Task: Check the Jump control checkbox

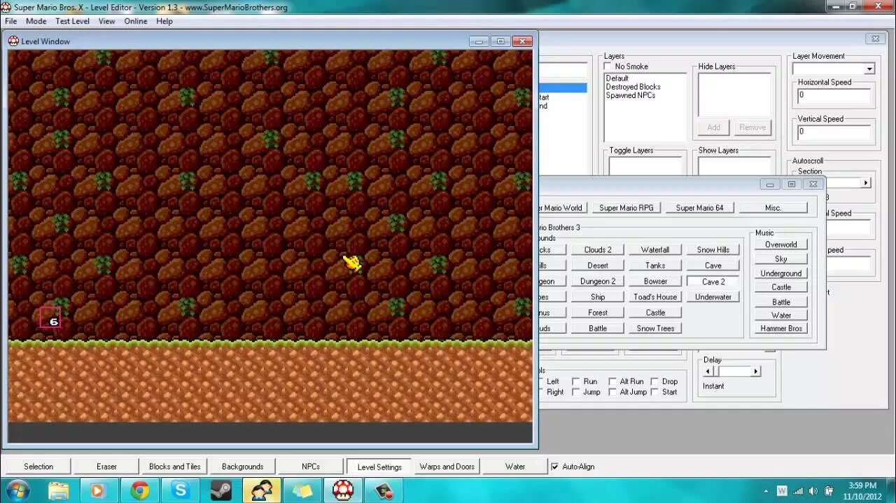Action: point(575,392)
